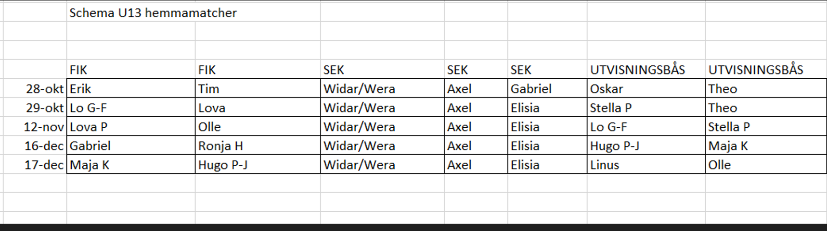Screen dimensions: 827x231
Task: Select the 'Schema U13 hemmamatcher' title cell
Action: pyautogui.click(x=153, y=13)
